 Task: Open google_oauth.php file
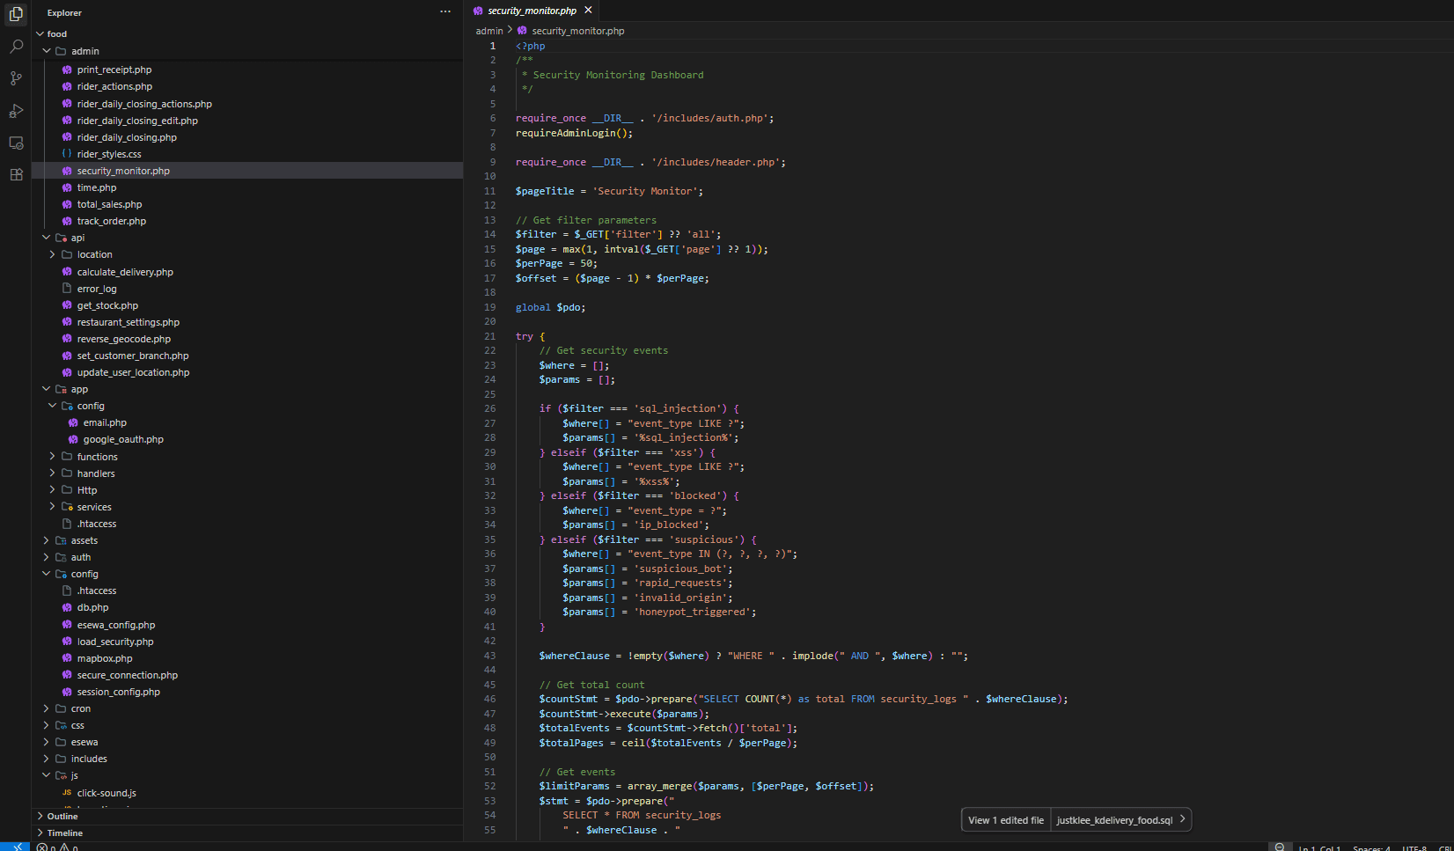[123, 439]
